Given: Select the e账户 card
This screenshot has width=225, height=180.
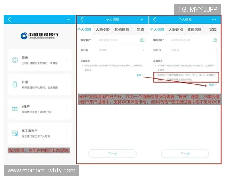Looking at the screenshot, I should coord(40,109).
